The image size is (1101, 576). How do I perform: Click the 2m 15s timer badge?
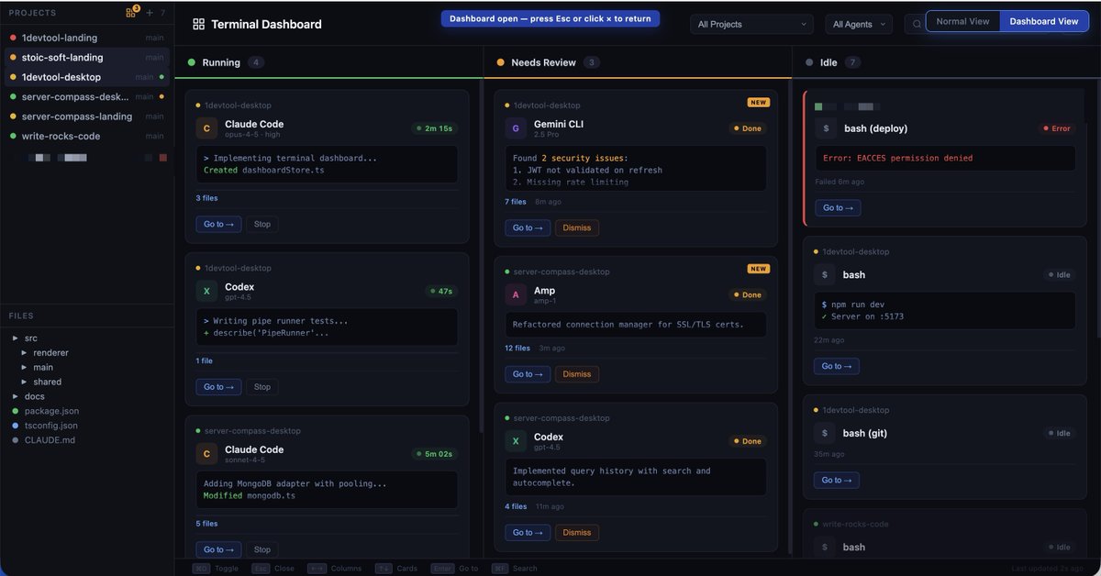pyautogui.click(x=434, y=128)
